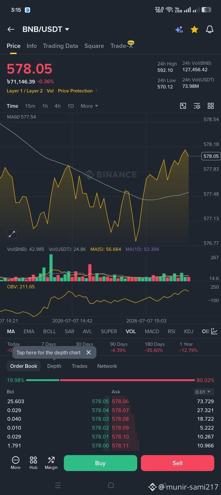Enable the BOLL indicator
Image resolution: width=221 pixels, height=495 pixels.
[49, 331]
